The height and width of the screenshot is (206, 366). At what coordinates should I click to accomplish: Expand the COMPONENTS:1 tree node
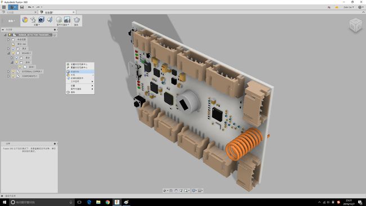click(8, 76)
